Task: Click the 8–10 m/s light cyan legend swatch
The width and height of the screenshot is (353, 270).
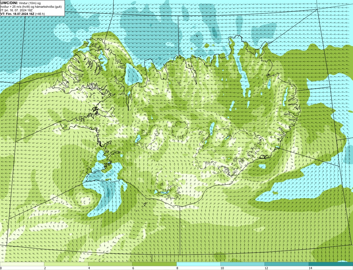Action: [199, 264]
